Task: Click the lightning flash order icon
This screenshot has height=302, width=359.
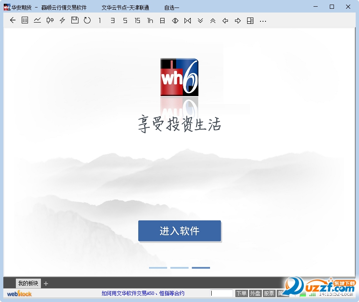Action: coord(62,20)
